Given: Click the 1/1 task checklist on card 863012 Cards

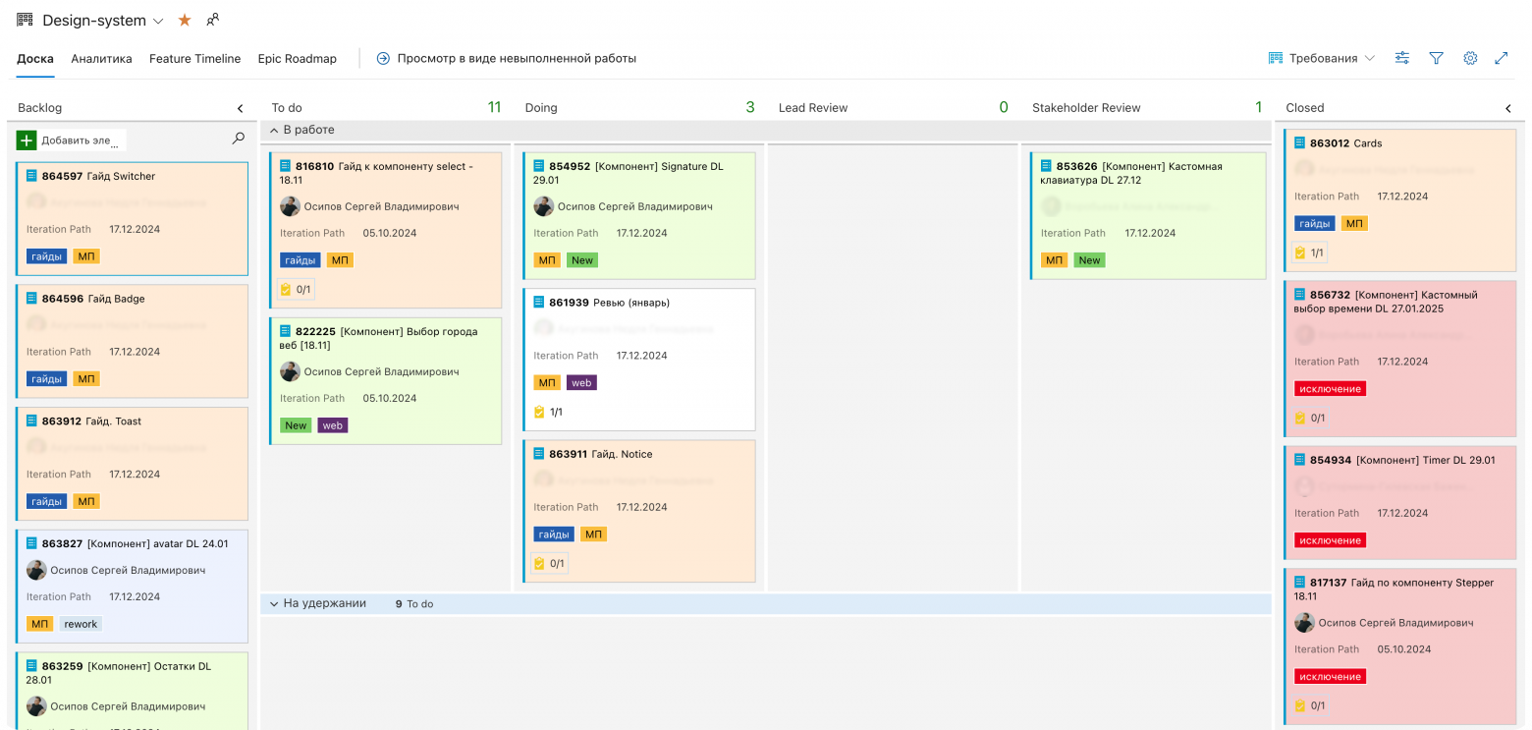Looking at the screenshot, I should (1310, 253).
